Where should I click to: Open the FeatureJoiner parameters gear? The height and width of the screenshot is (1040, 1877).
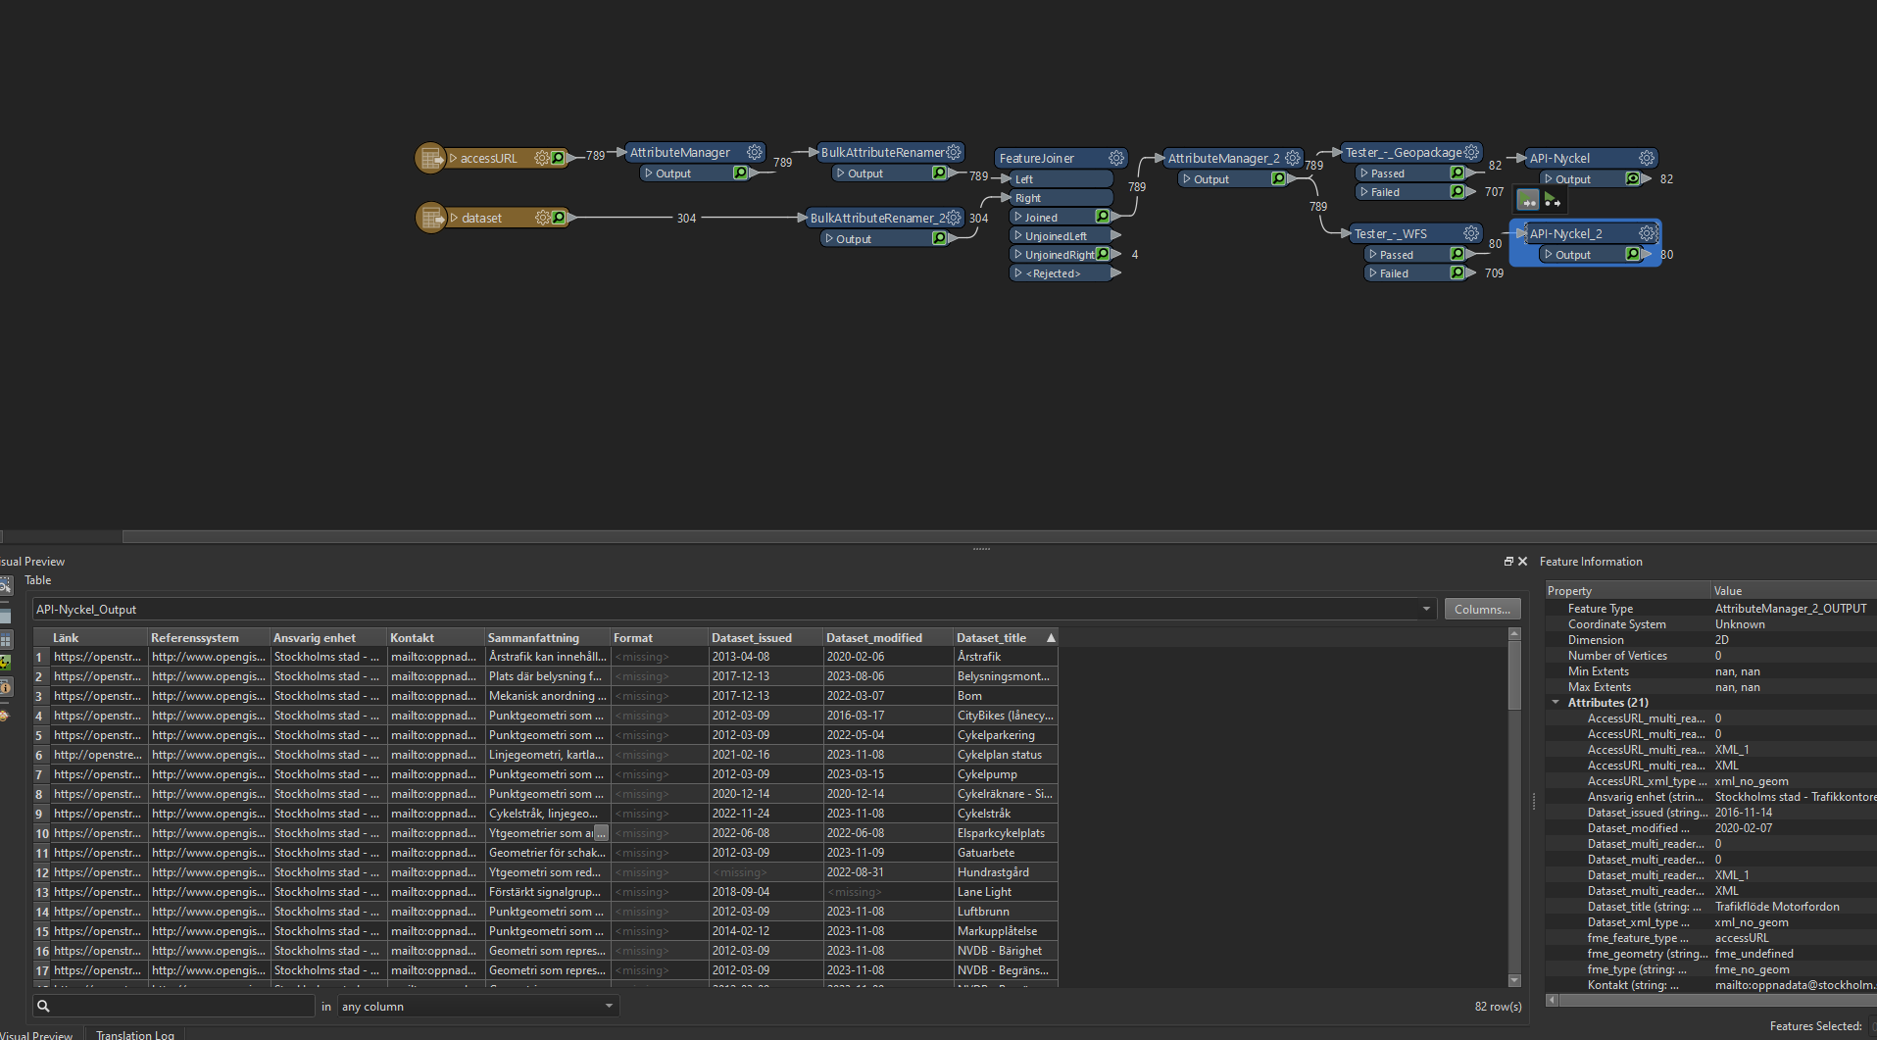click(x=1115, y=158)
